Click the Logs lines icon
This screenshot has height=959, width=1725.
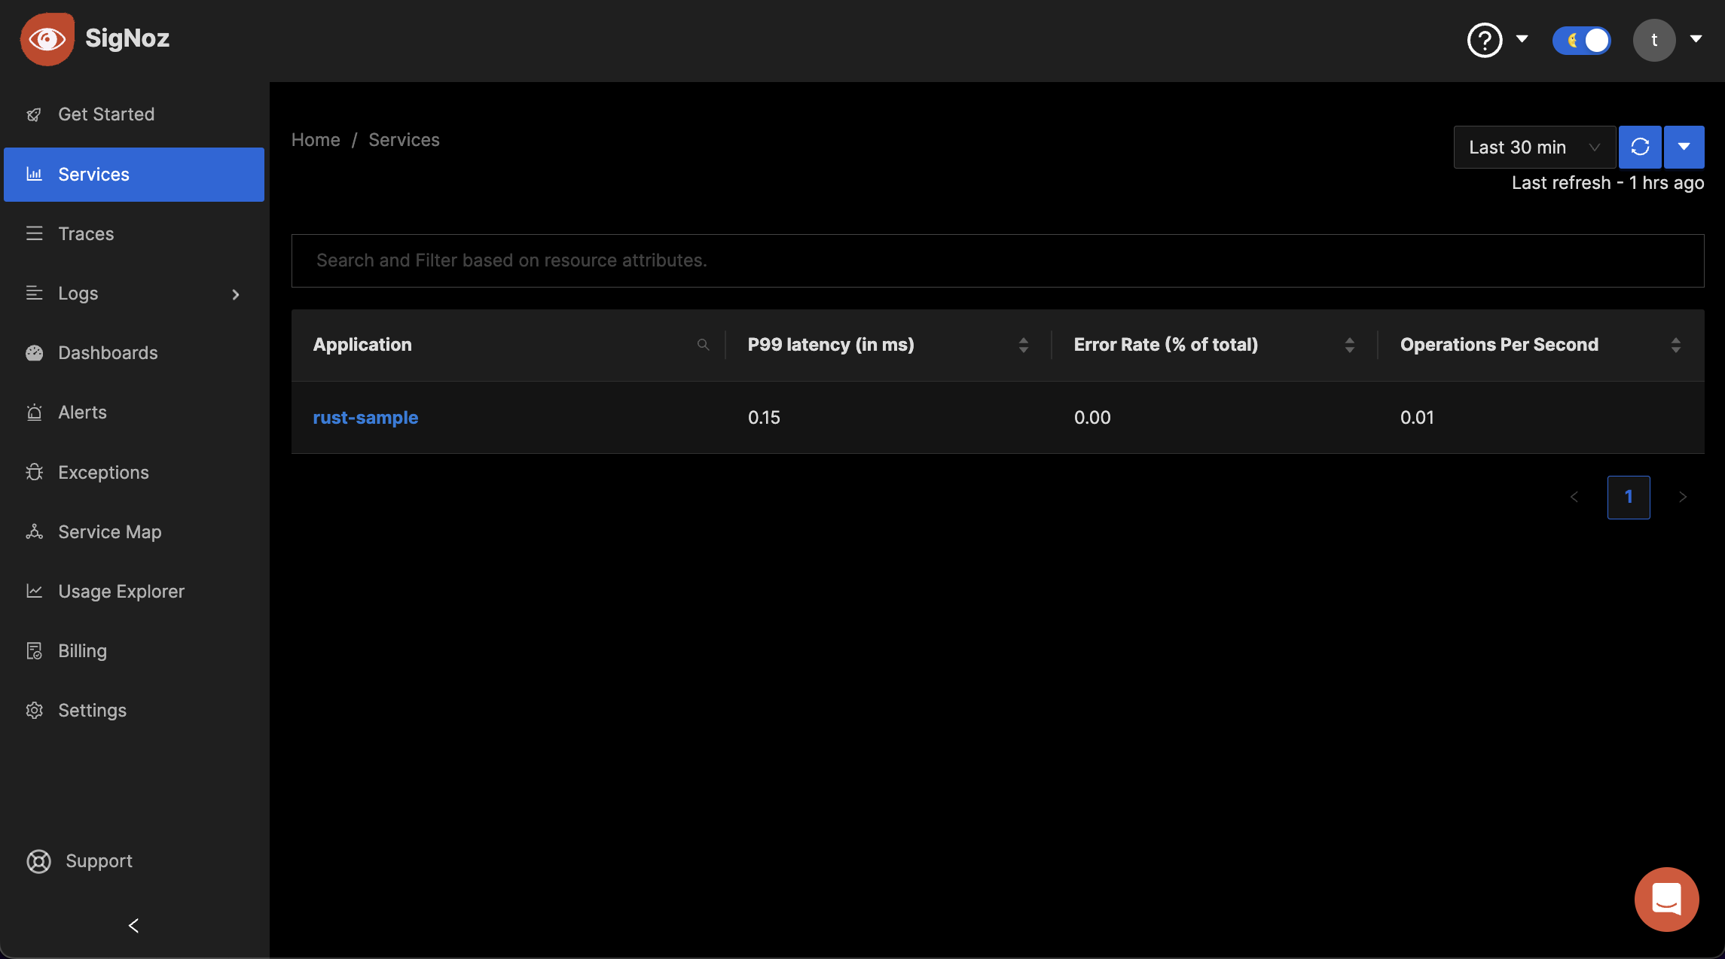click(34, 294)
